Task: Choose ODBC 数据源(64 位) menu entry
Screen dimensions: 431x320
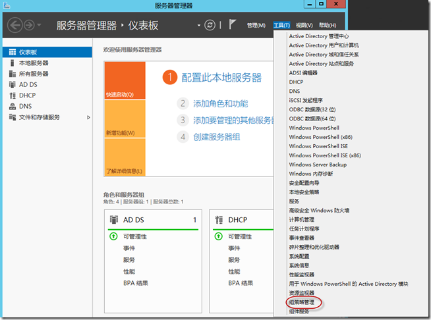Action: 312,119
